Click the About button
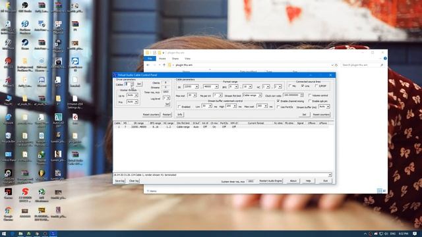422x237 pixels. 293,181
